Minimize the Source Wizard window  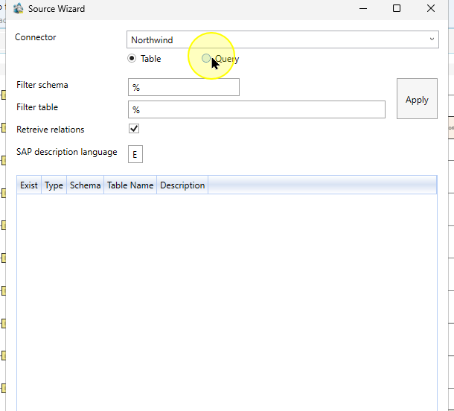pos(363,9)
